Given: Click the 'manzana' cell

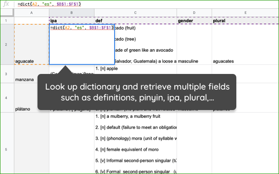Looking at the screenshot, I should pos(31,74).
